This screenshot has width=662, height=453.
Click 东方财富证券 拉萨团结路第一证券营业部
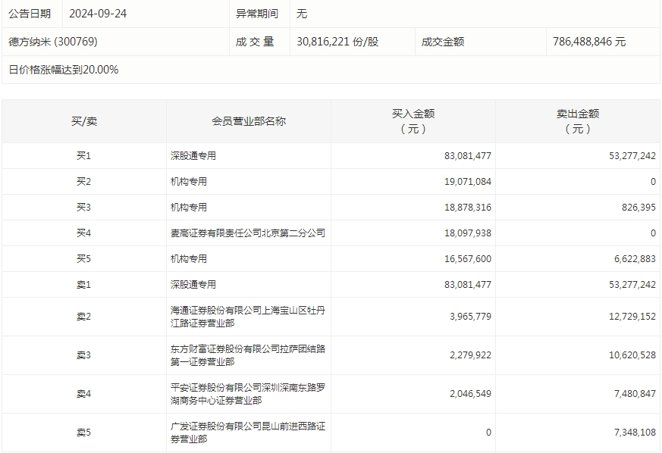[248, 355]
